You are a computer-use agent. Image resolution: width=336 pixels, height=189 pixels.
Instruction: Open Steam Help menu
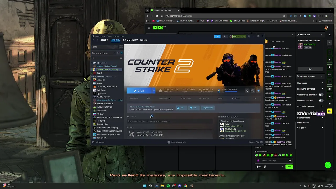coord(122,36)
